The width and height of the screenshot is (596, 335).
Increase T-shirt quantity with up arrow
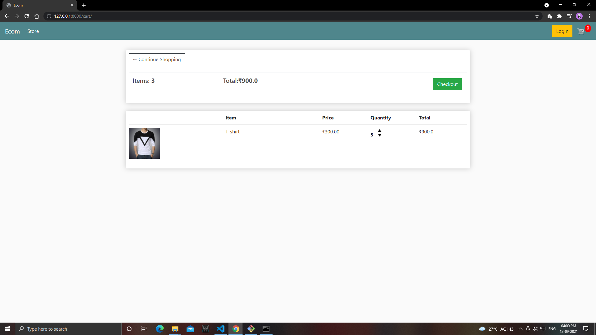[379, 130]
